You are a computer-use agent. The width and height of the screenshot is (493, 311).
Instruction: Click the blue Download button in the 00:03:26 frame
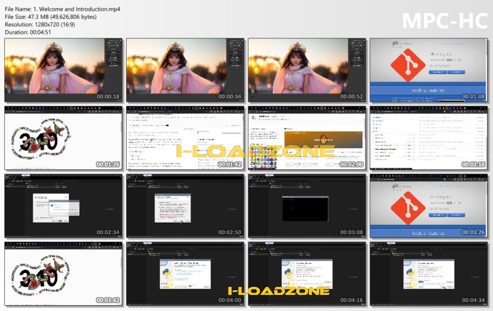tap(437, 215)
